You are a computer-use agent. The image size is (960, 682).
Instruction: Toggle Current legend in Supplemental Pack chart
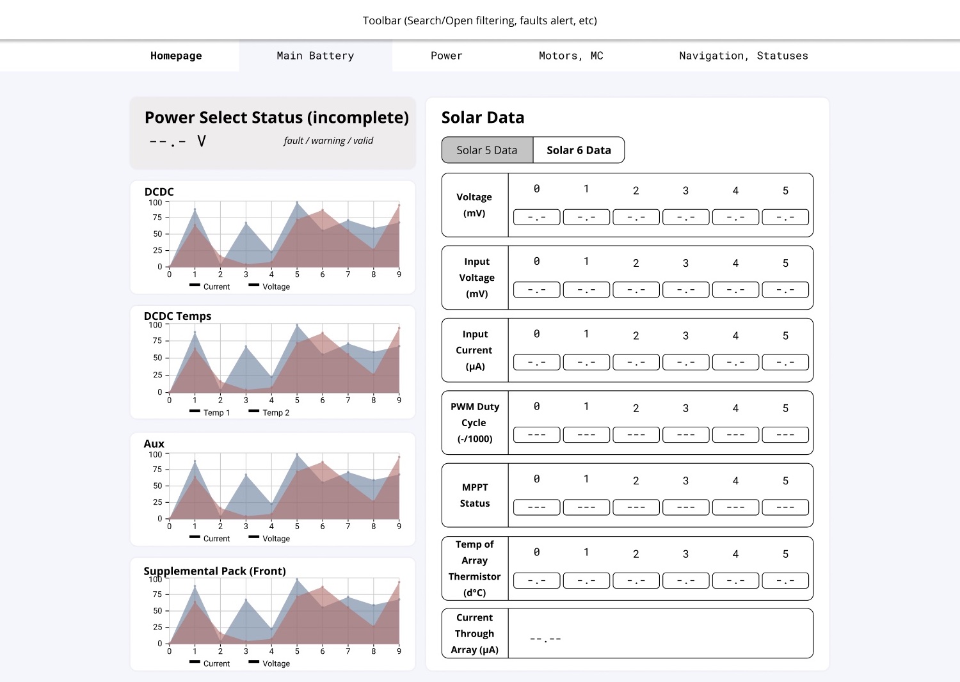click(x=210, y=663)
